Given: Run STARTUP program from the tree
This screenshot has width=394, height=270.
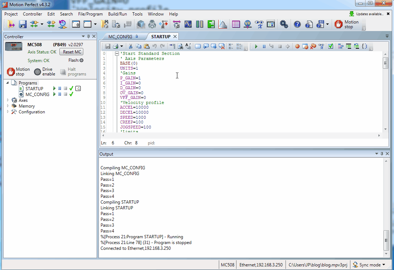Looking at the screenshot, I should tap(54, 88).
